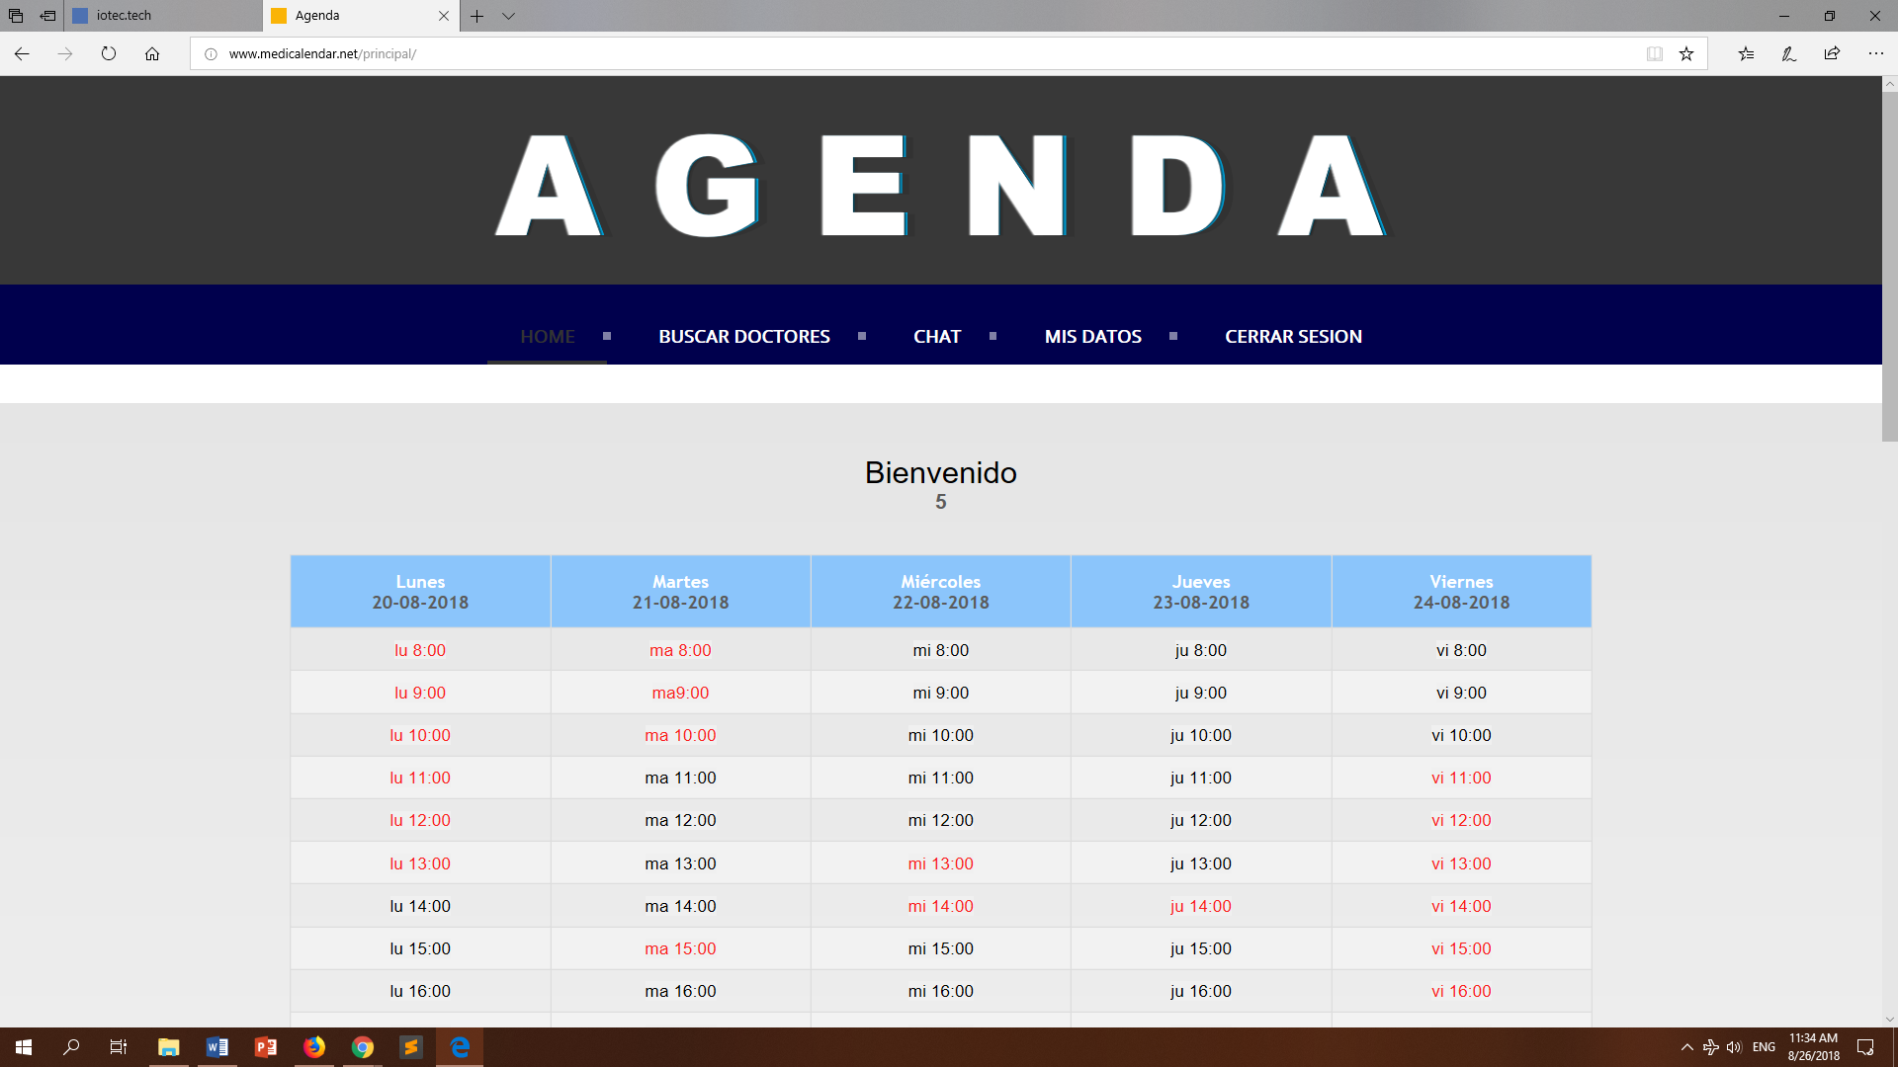Viewport: 1898px width, 1067px height.
Task: Open the Reading view icon
Action: 1654,54
